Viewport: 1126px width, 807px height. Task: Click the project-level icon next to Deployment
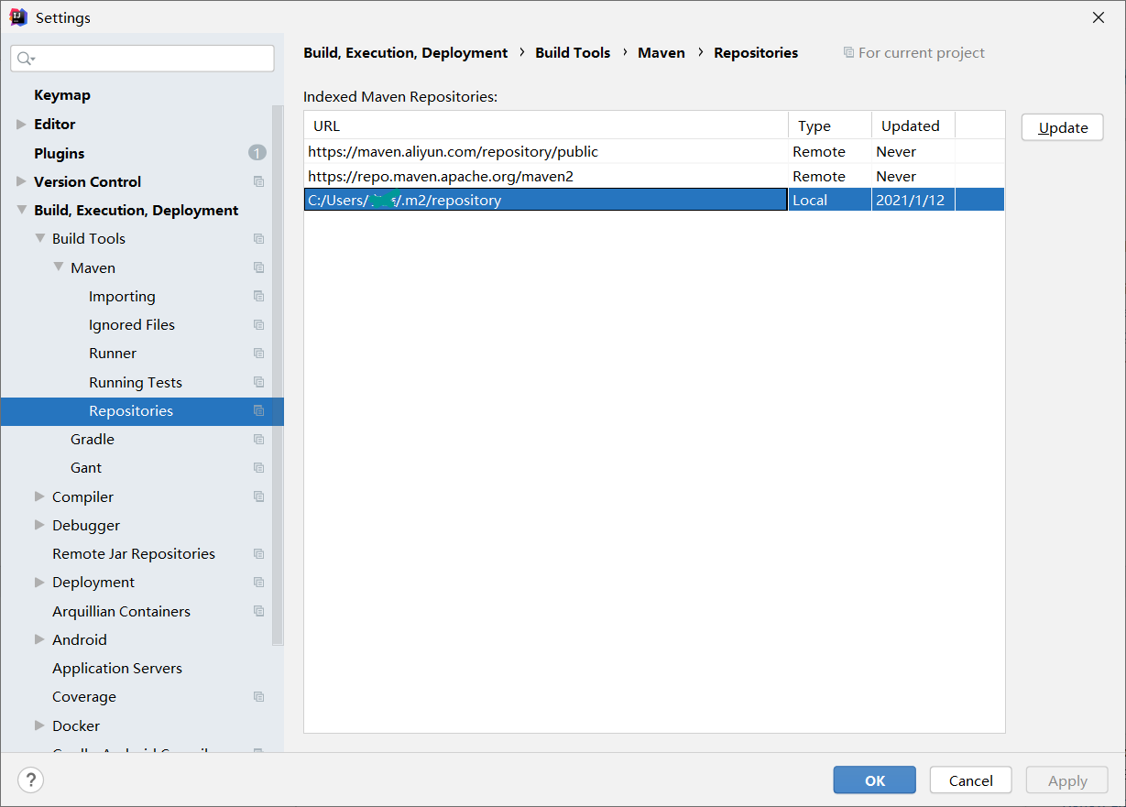tap(258, 582)
